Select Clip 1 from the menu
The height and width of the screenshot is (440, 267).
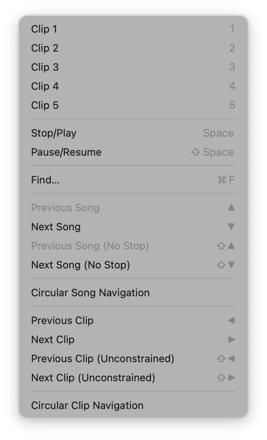pos(44,29)
